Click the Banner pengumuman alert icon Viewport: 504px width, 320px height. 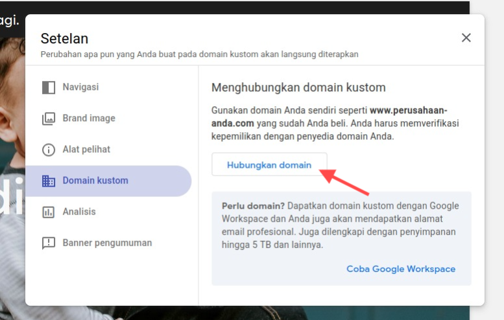49,243
